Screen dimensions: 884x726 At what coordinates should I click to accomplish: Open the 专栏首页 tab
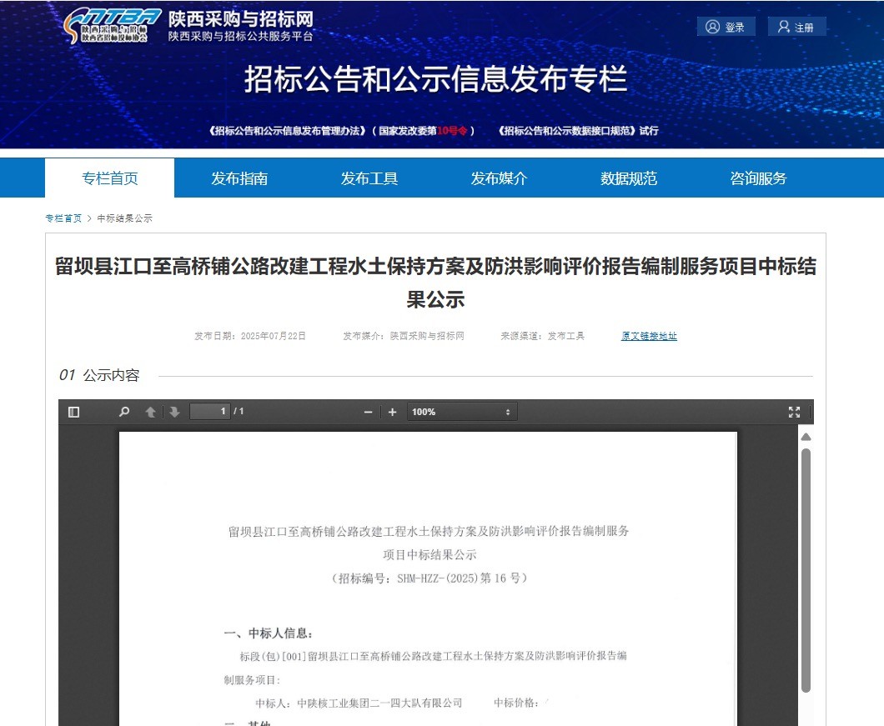(x=109, y=178)
